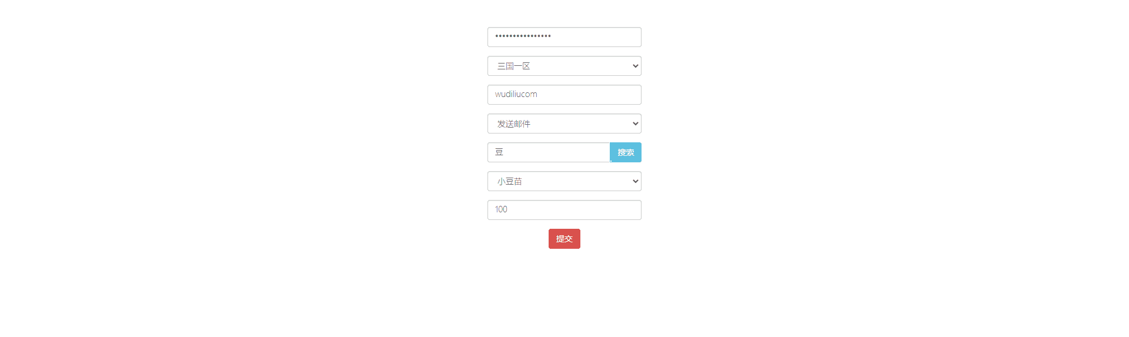The height and width of the screenshot is (337, 1129).
Task: Click the wudiliucom username text
Action: (516, 94)
